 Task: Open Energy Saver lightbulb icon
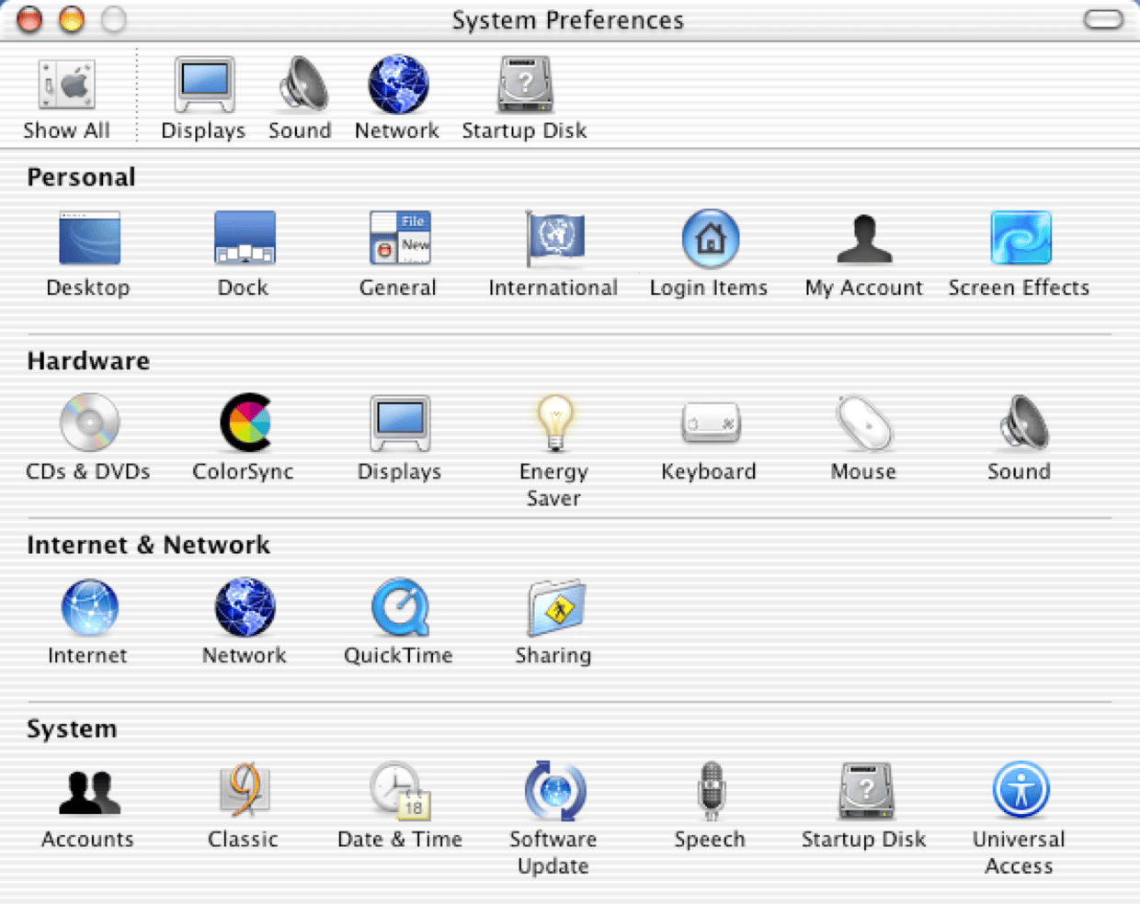pyautogui.click(x=555, y=423)
